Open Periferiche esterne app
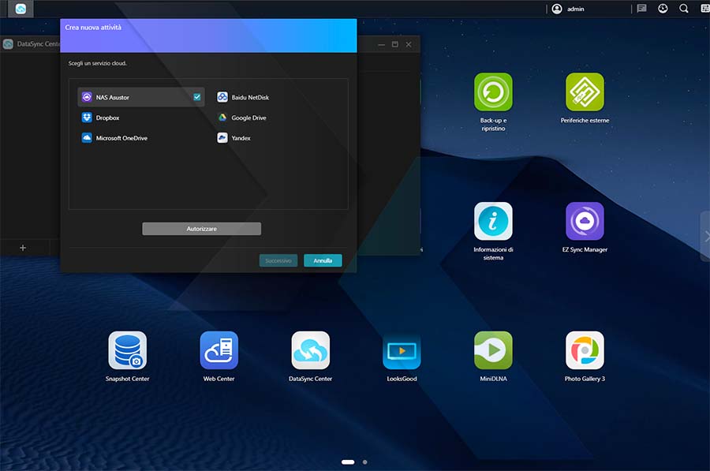This screenshot has width=710, height=471. 585,92
